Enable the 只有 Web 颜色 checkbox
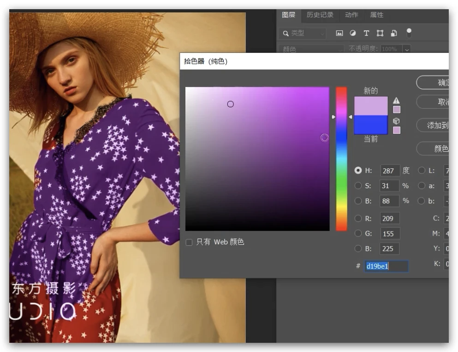 tap(189, 242)
